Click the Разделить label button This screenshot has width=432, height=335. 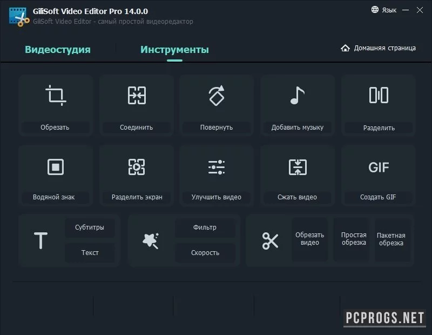[x=379, y=128]
